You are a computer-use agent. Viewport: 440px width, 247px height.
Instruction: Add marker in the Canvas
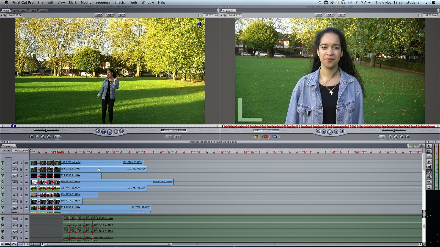pyautogui.click(x=390, y=137)
